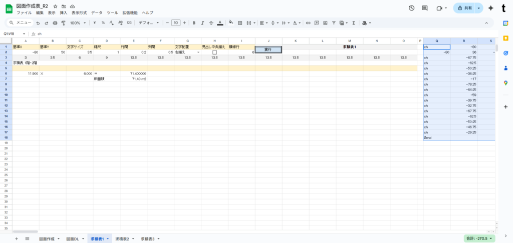This screenshot has height=243, width=513.
Task: Undo the last action
Action: coord(38,23)
